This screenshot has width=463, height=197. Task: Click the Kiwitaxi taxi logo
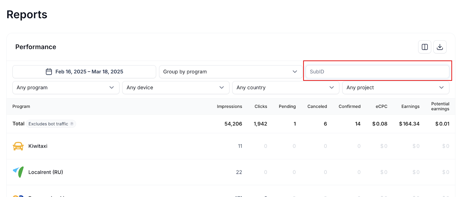pos(18,146)
